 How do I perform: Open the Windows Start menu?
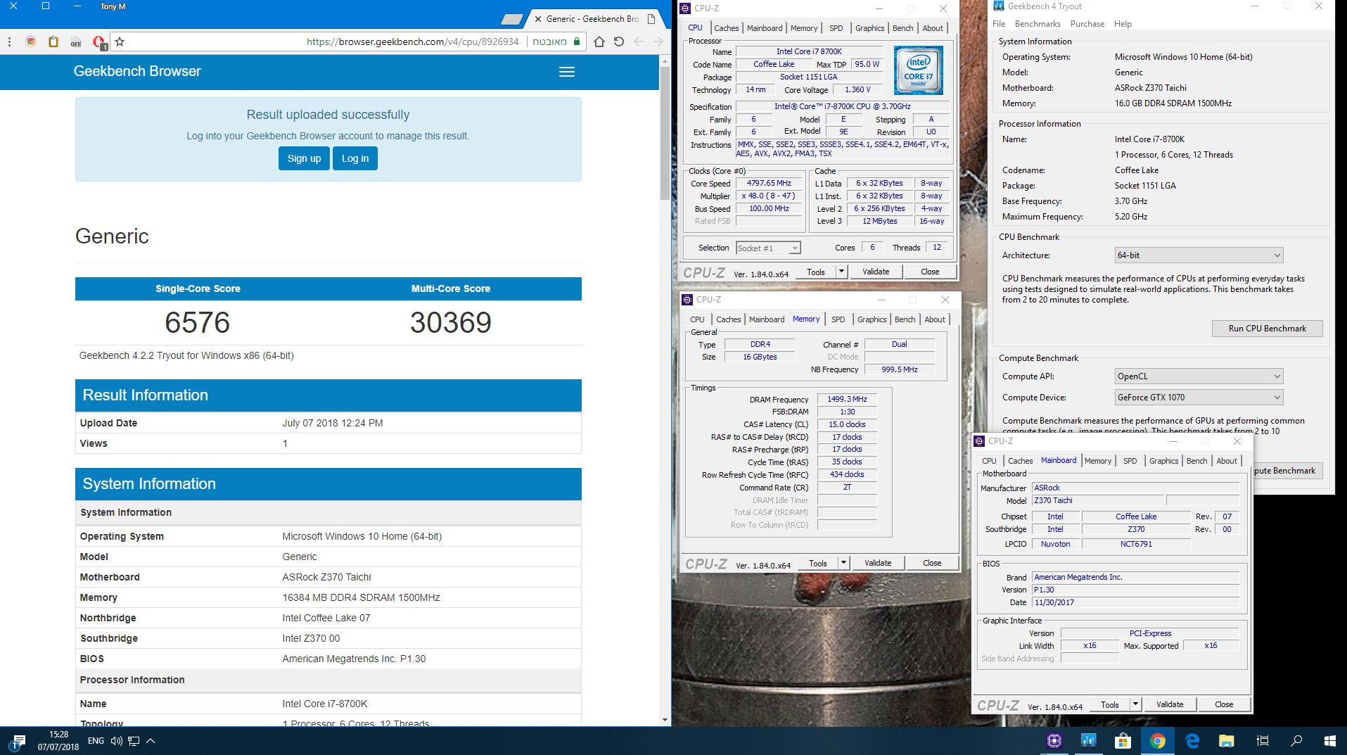coord(1329,740)
